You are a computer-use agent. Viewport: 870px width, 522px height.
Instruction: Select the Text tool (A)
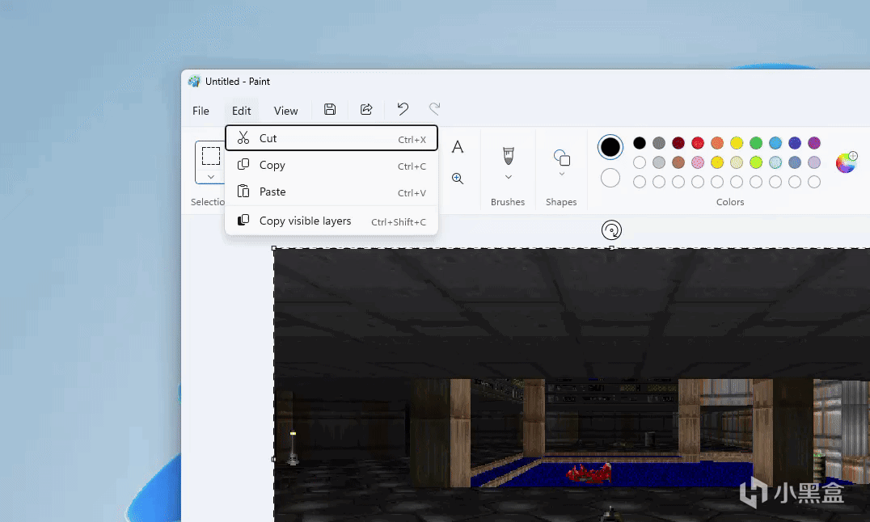(457, 147)
